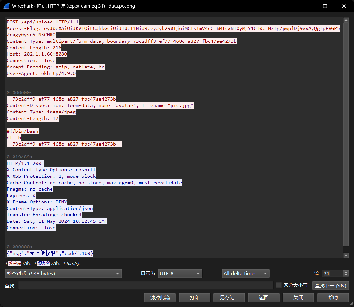Click the Host: 202.1.1.66:8080 line
This screenshot has width=354, height=307.
click(37, 54)
